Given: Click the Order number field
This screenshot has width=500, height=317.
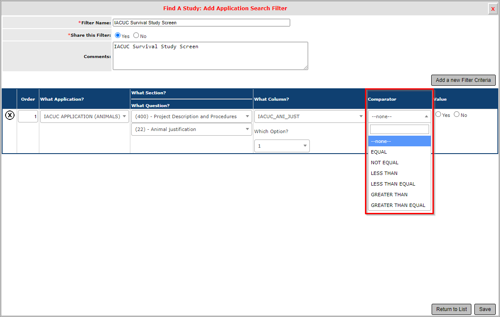Looking at the screenshot, I should tap(28, 116).
